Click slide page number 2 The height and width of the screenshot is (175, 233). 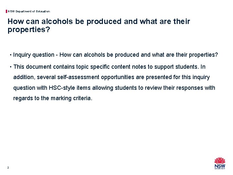click(x=8, y=168)
